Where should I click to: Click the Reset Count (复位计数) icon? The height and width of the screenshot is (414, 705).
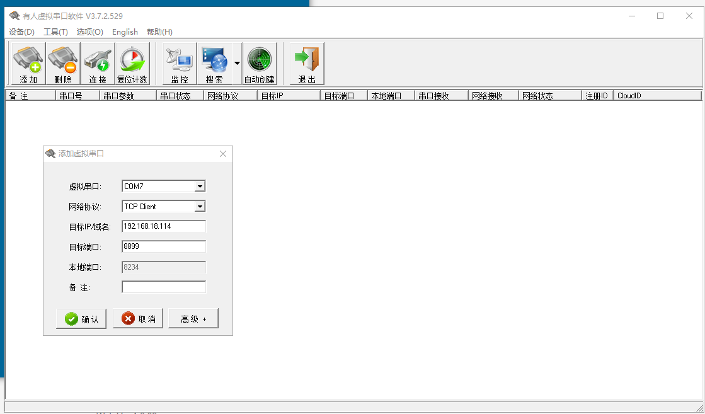pyautogui.click(x=132, y=64)
